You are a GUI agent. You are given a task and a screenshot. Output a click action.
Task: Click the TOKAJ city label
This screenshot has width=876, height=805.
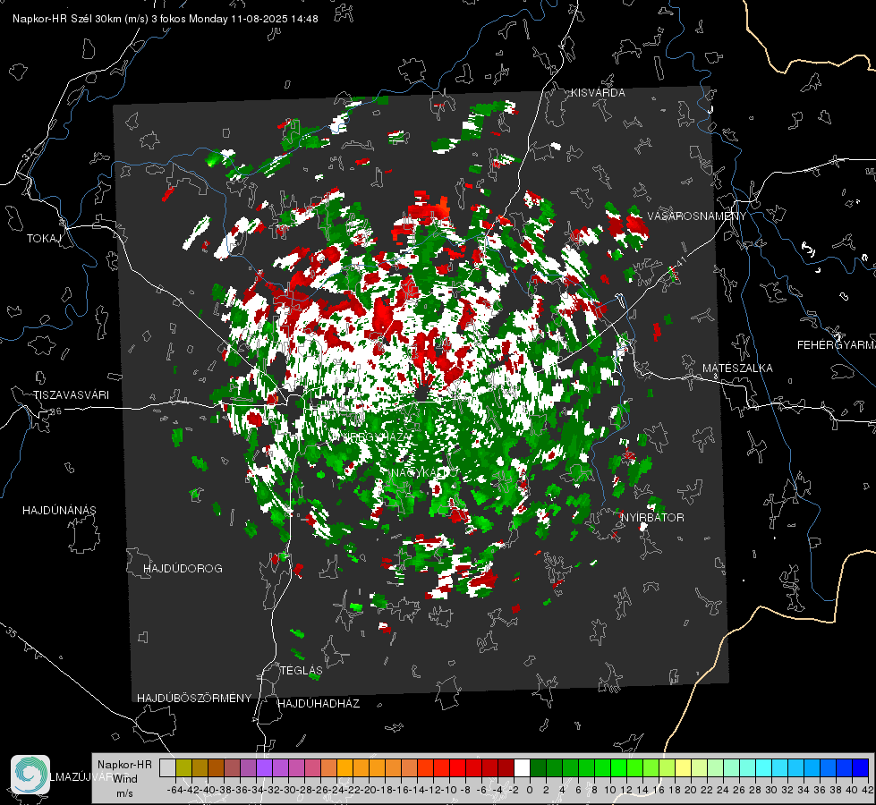[x=44, y=239]
